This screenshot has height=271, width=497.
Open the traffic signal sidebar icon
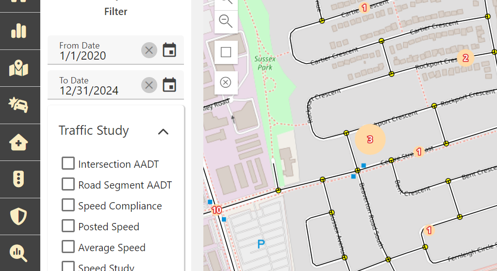pyautogui.click(x=19, y=179)
